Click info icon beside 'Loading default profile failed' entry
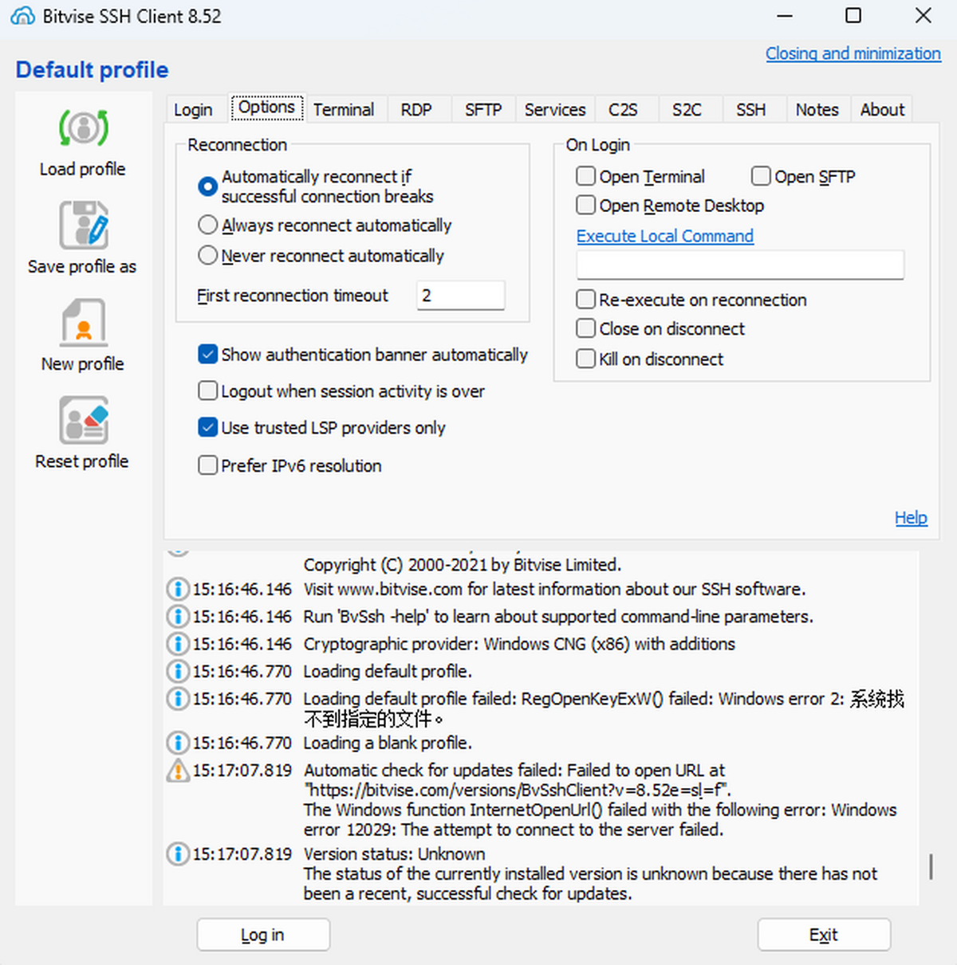 pyautogui.click(x=177, y=699)
